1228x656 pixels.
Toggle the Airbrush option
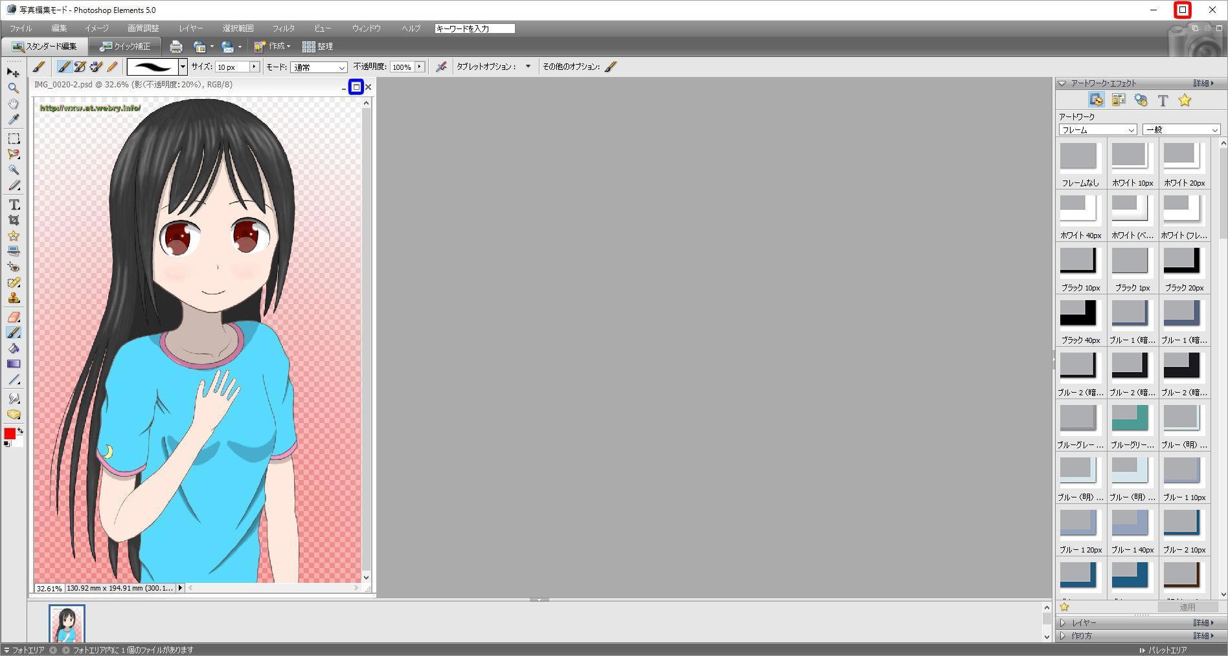click(x=441, y=67)
